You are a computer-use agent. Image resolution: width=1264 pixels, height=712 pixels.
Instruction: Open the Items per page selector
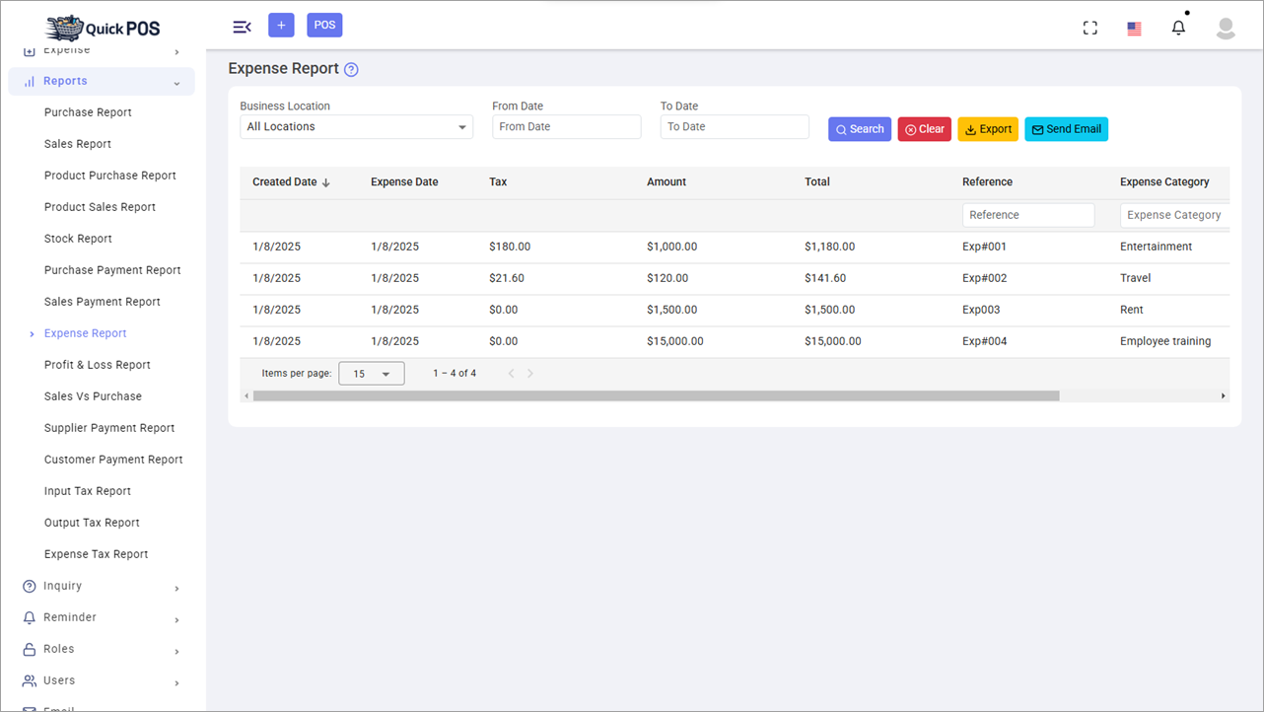tap(372, 373)
